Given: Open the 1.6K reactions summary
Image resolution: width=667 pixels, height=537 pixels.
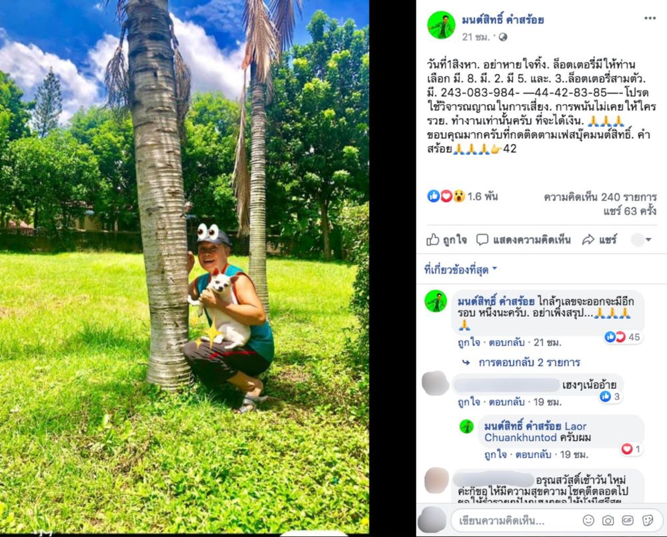Looking at the screenshot, I should (462, 196).
